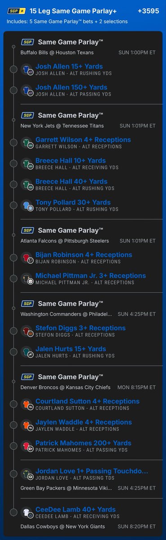Click Michael Pittman Jr. jersey icon
166x540 pixels.
[27, 279]
